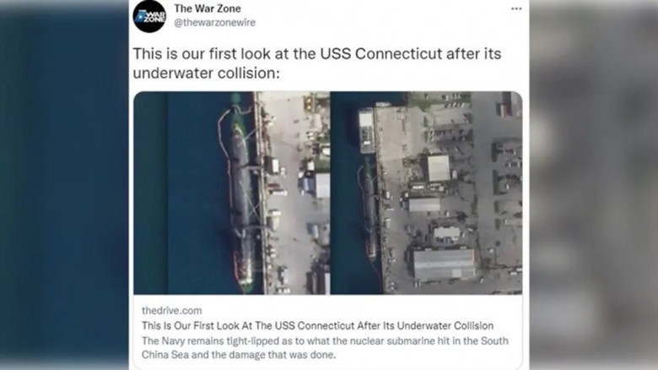Click The War Zone profile avatar
The width and height of the screenshot is (658, 370).
coord(149,16)
